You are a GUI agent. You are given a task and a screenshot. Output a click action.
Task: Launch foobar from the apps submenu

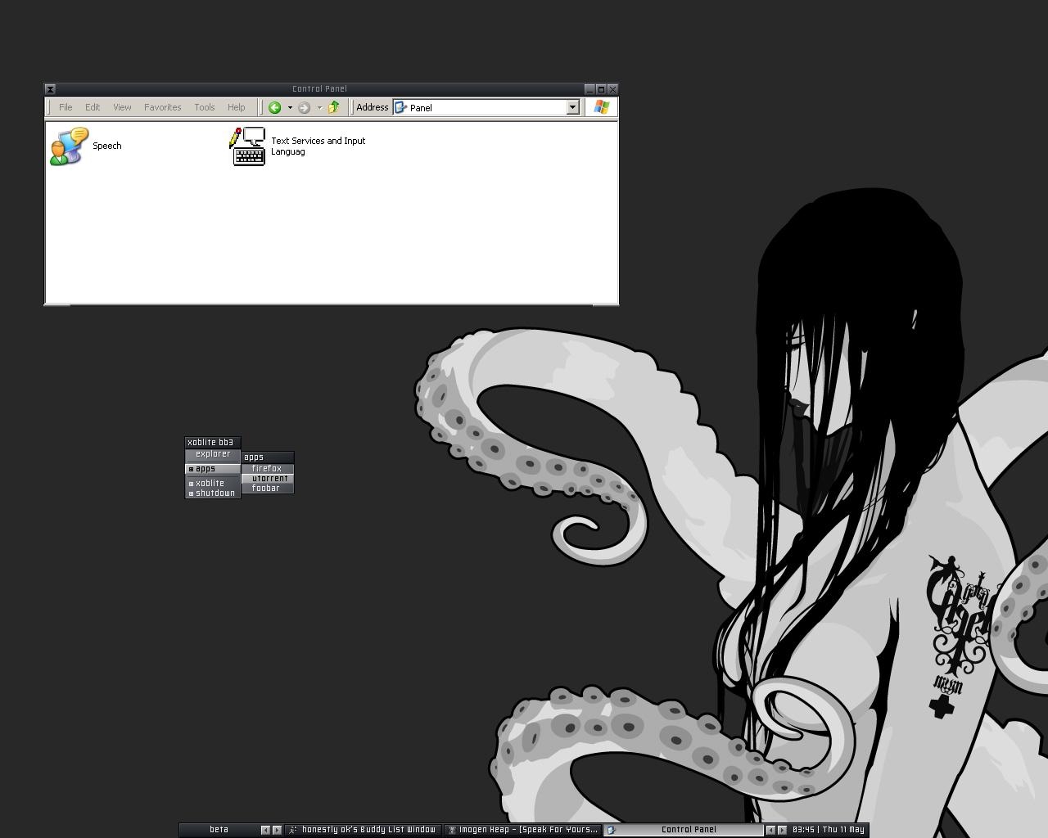(268, 489)
